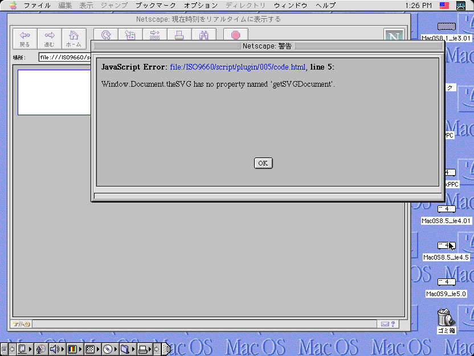Open the 表示 (View) menu

86,6
